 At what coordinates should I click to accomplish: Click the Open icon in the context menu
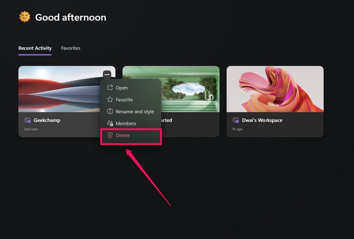110,88
